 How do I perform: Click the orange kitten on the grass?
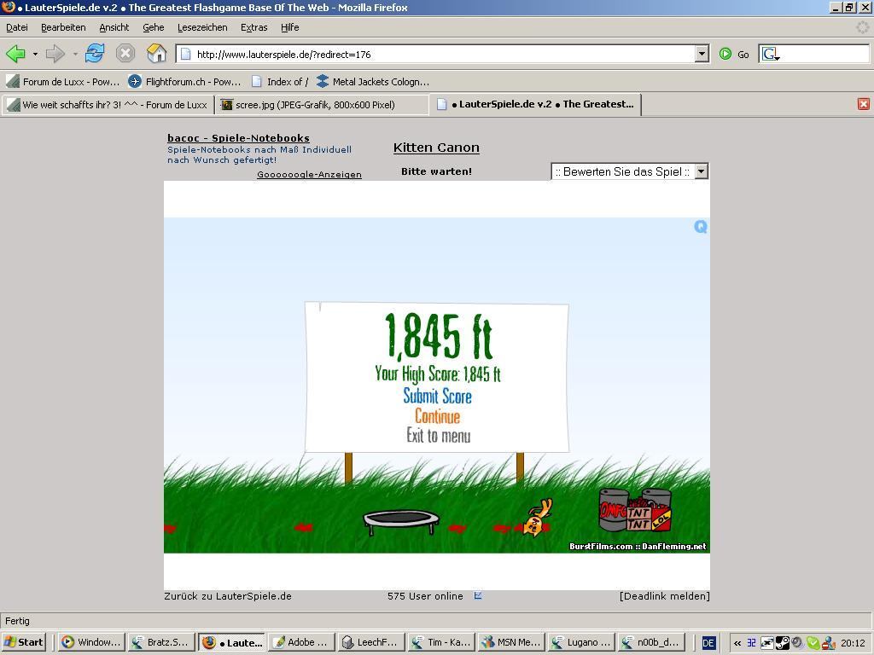538,518
